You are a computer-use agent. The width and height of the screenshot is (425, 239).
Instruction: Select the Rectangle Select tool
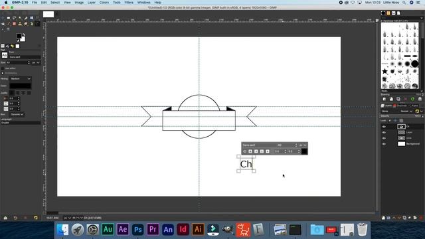(9, 18)
